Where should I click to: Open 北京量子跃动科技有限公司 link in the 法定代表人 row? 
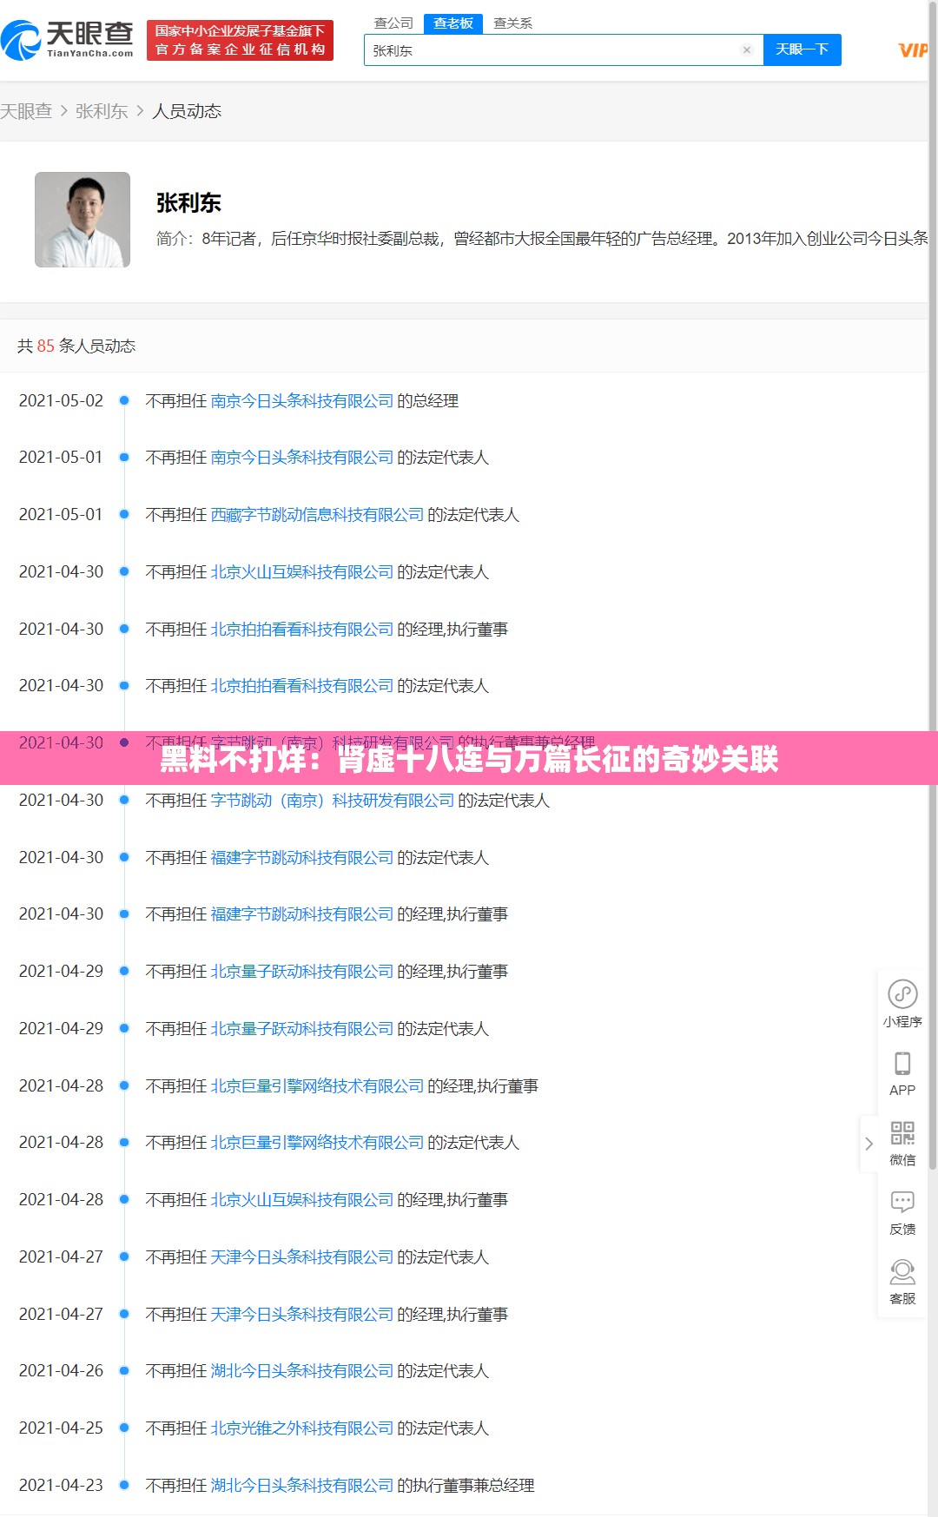302,1029
